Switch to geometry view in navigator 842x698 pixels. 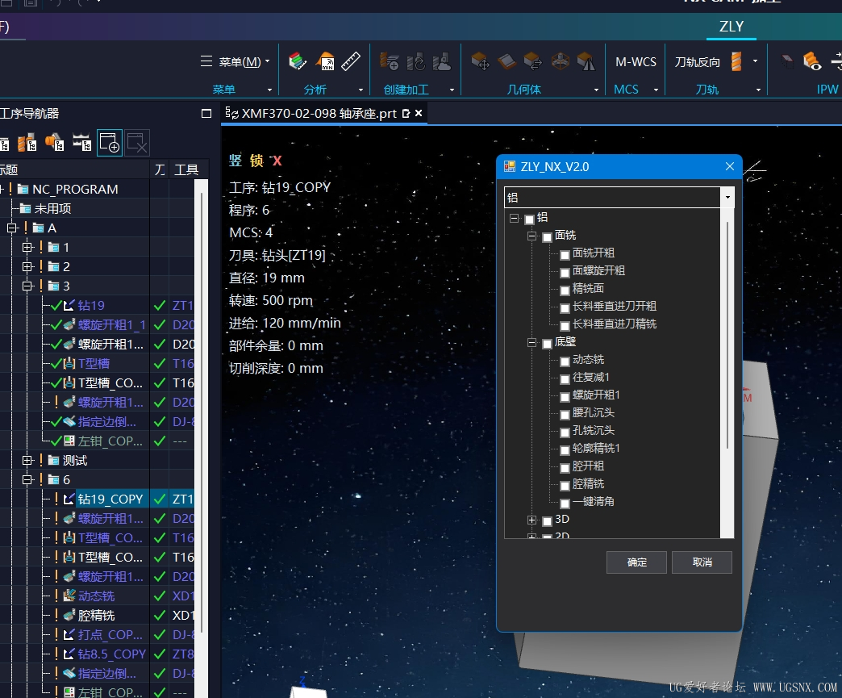click(x=55, y=143)
